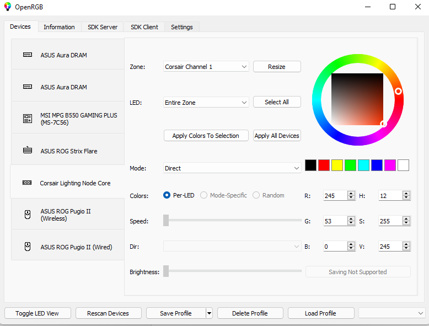429x326 pixels.
Task: Select the ASUS ROG Strix Flare keyboard icon
Action: pos(28,151)
